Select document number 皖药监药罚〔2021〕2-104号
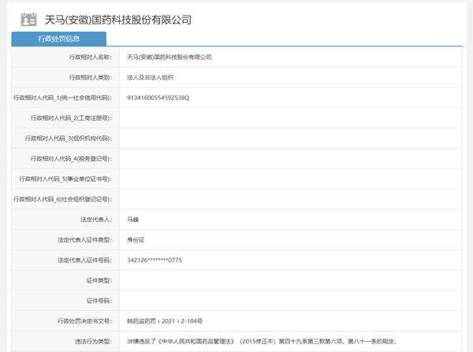This screenshot has height=352, width=473. click(x=165, y=321)
